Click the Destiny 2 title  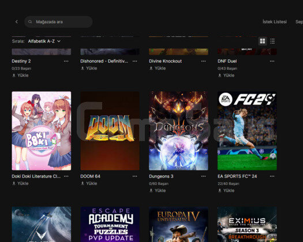[21, 61]
